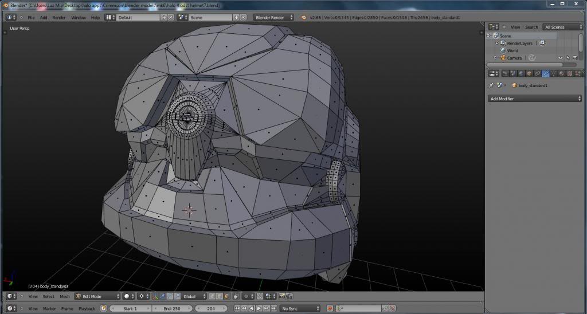Open the Add menu in info header
The width and height of the screenshot is (587, 314).
[x=44, y=18]
